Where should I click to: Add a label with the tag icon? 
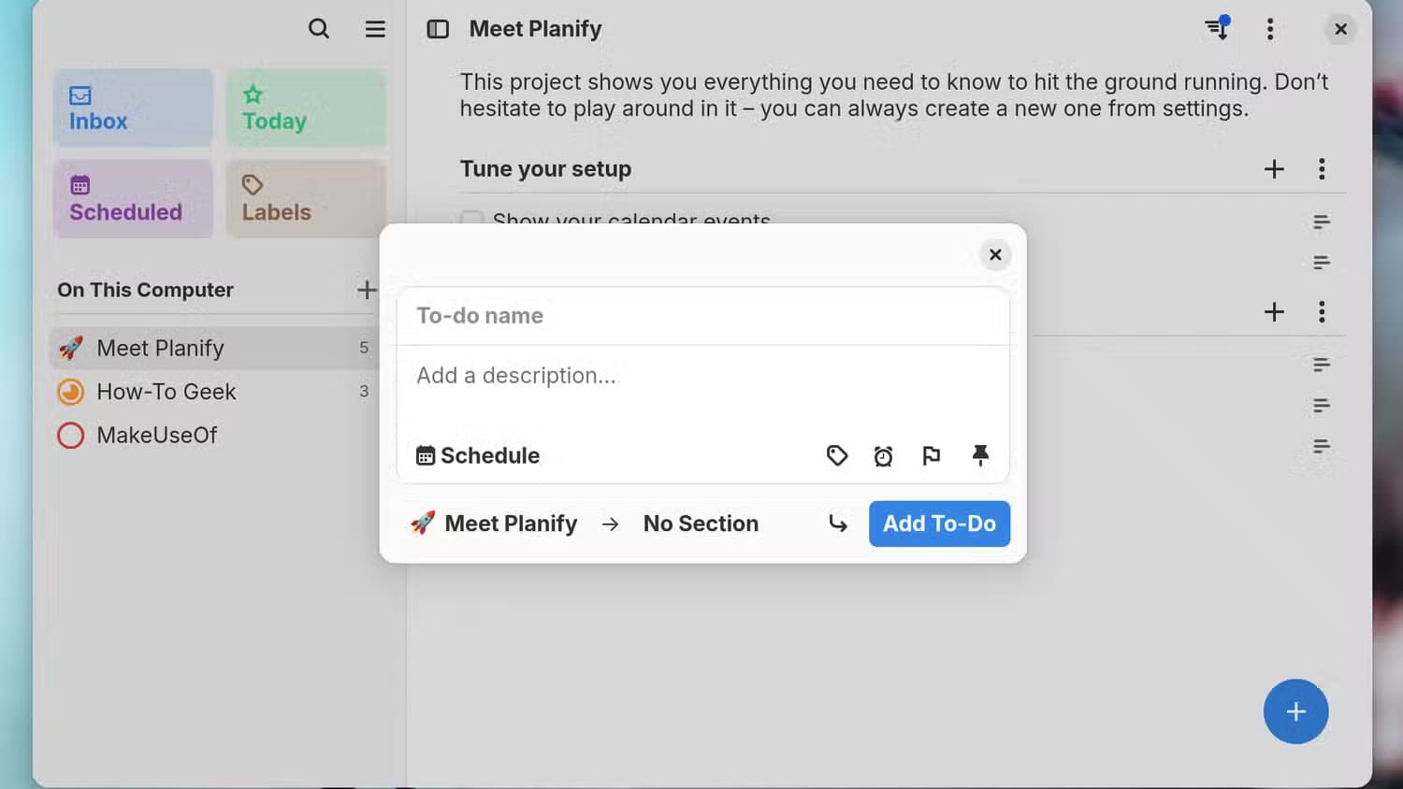click(837, 455)
